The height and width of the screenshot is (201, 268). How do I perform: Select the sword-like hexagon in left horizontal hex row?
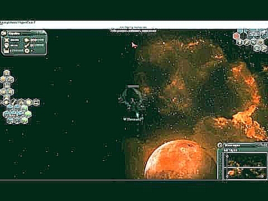coord(14,102)
